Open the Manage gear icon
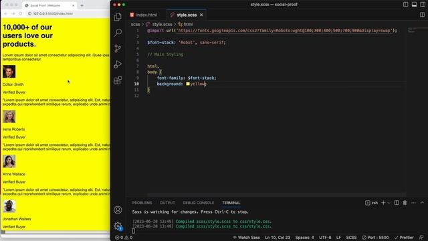428x241 pixels. 118,226
